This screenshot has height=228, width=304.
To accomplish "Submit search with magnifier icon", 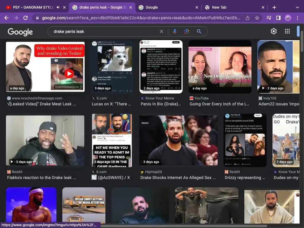I will click(199, 31).
